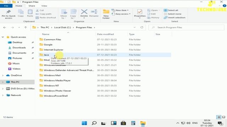
Task: Expand address bar history dropdown
Action: [x=134, y=28]
